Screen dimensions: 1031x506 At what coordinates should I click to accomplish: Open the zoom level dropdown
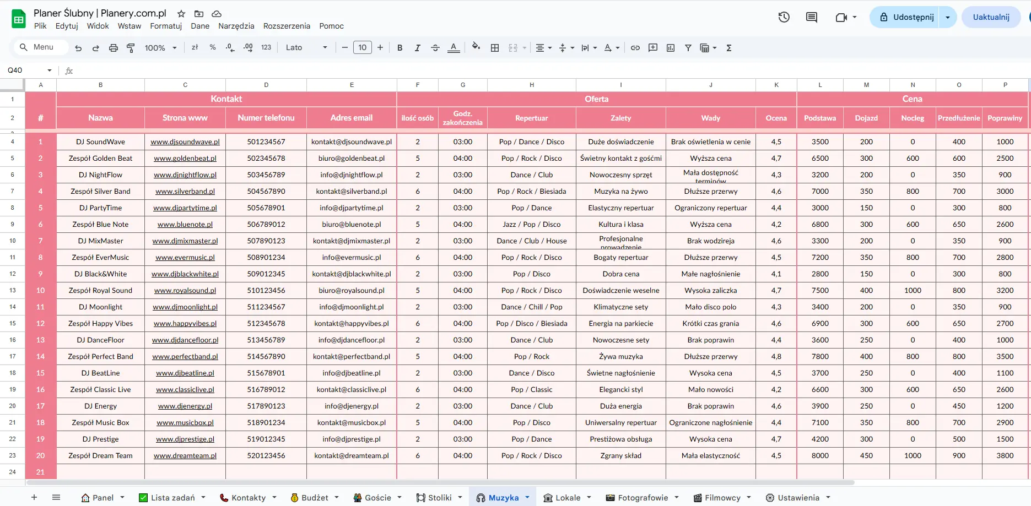tap(160, 48)
